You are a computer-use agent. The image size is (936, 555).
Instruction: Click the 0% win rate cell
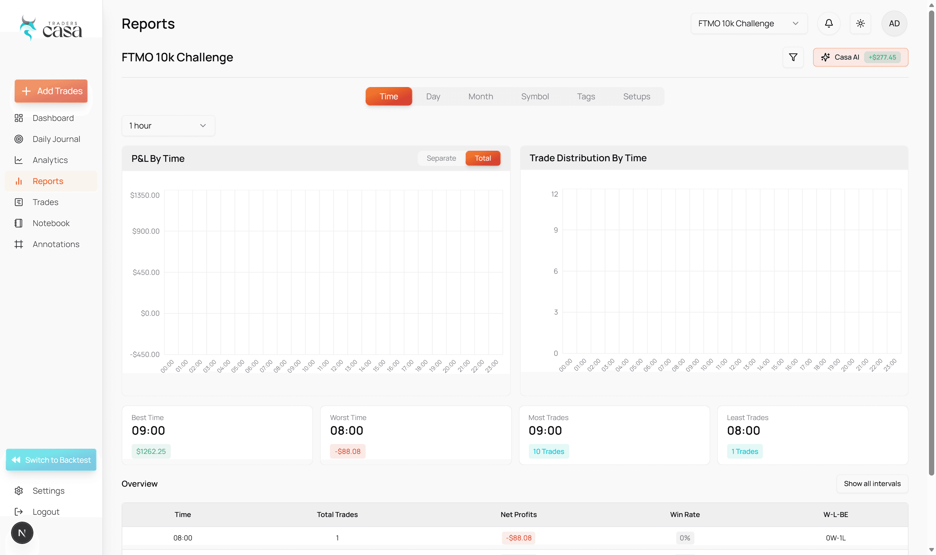[684, 538]
